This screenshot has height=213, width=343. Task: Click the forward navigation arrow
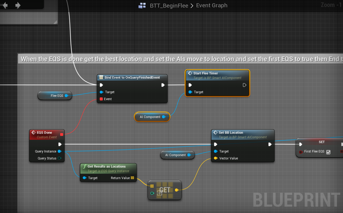tap(18, 5)
